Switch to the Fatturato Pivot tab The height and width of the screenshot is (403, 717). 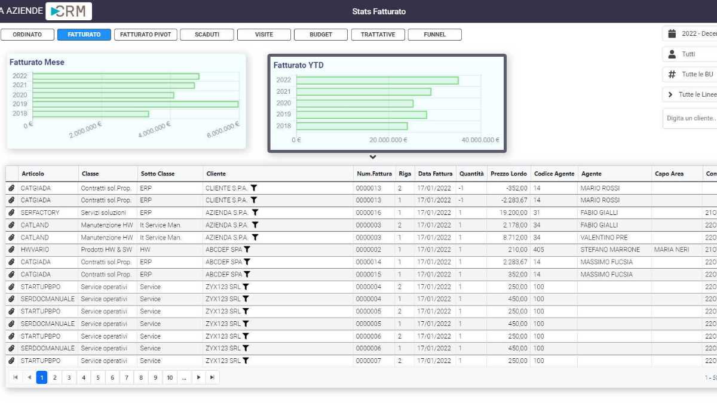pyautogui.click(x=146, y=35)
